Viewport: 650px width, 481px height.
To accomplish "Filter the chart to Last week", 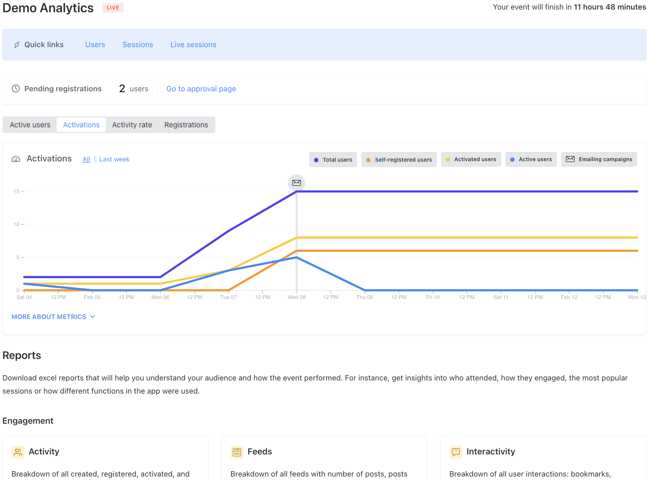I will point(114,159).
